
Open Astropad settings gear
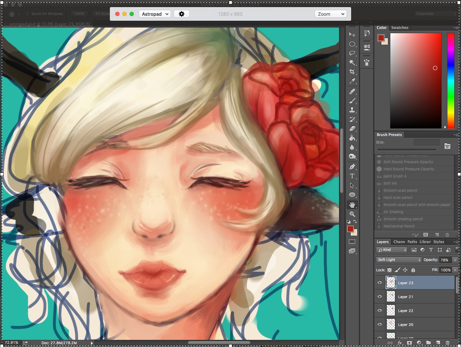click(182, 14)
